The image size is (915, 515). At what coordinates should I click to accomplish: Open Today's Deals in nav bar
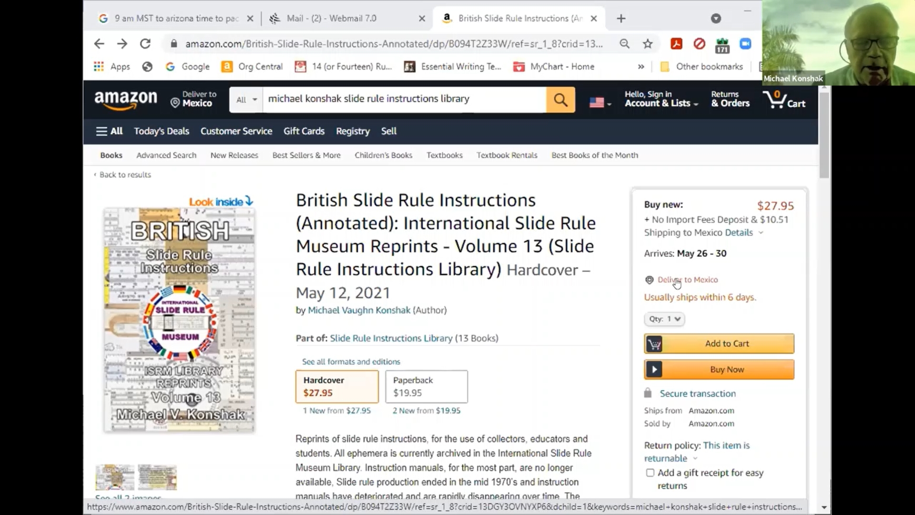click(x=162, y=131)
